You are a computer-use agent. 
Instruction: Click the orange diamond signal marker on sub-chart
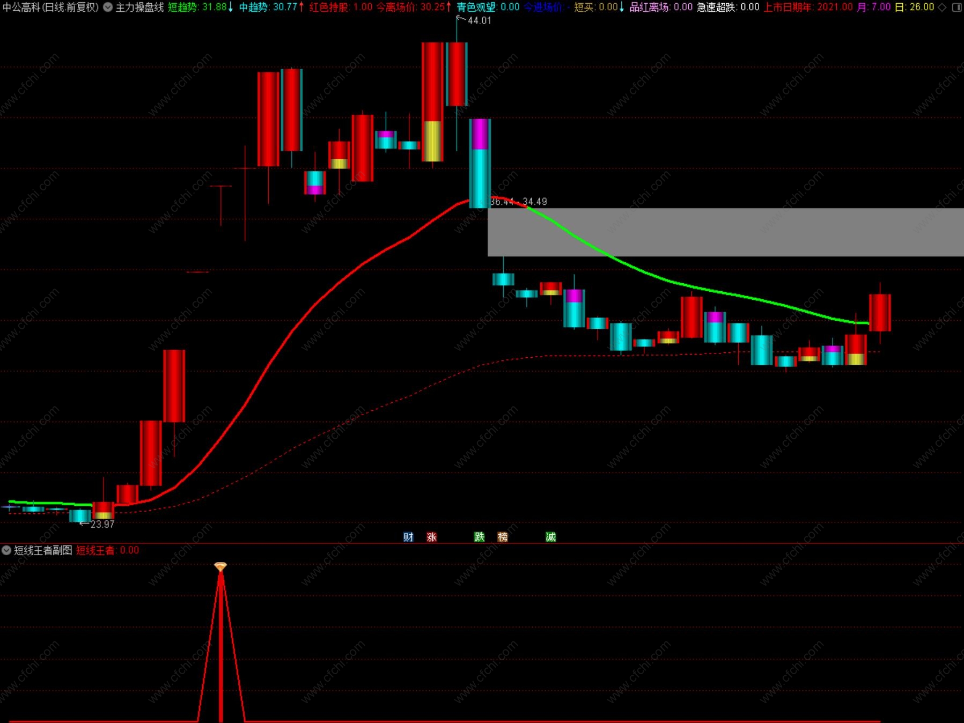click(220, 566)
